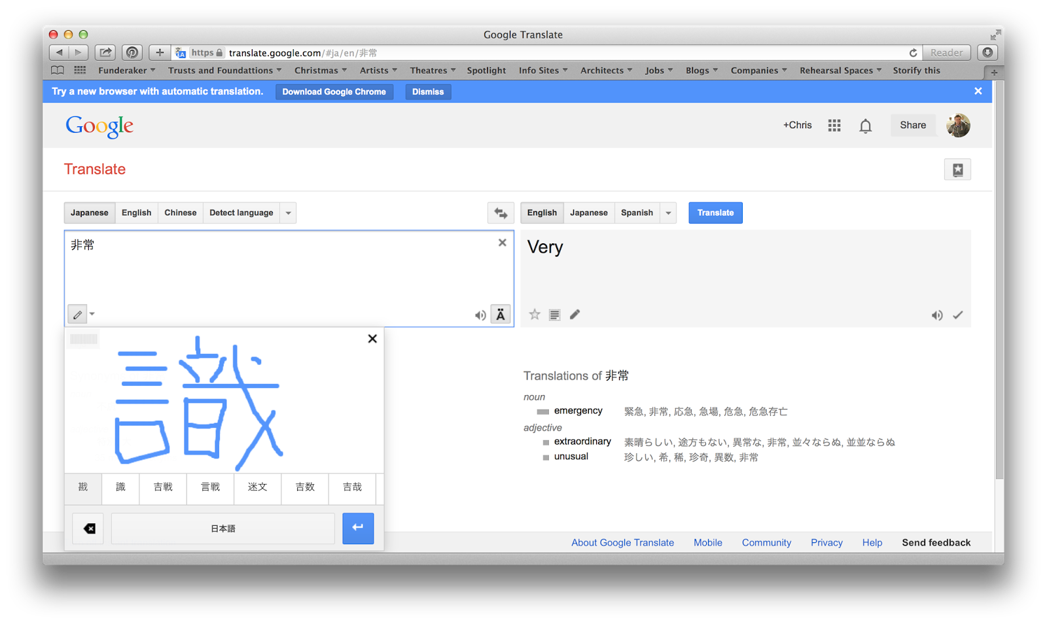Viewport: 1047px width, 624px height.
Task: Open the profile avatar menu
Action: (958, 126)
